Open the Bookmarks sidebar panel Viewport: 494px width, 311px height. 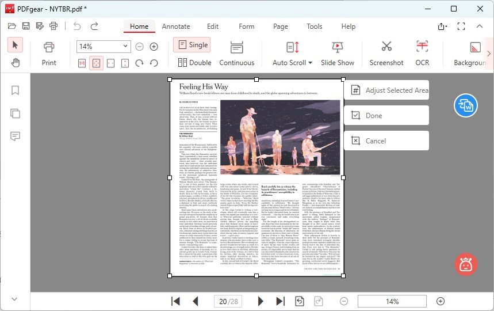(x=15, y=90)
